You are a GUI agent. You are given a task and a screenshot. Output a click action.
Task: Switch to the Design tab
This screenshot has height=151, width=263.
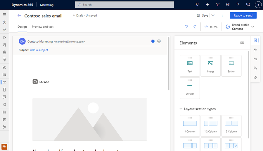[x=22, y=27]
